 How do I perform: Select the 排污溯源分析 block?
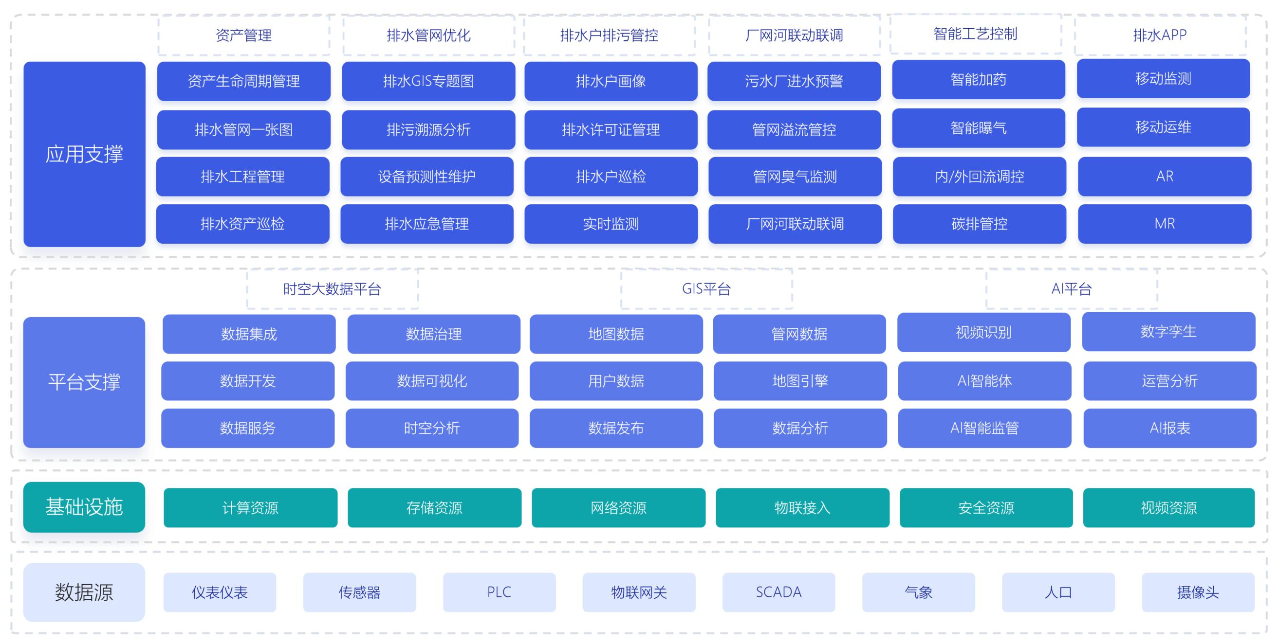click(427, 130)
